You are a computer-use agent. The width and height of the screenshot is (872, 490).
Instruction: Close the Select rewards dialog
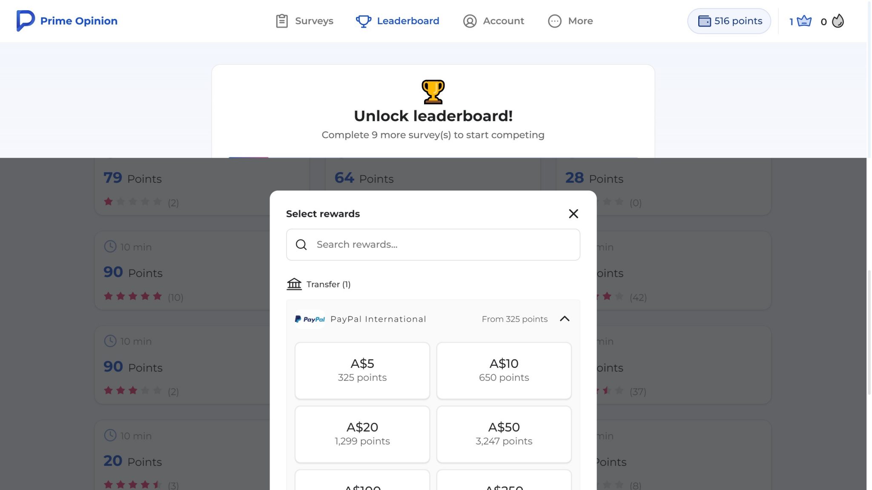tap(574, 214)
